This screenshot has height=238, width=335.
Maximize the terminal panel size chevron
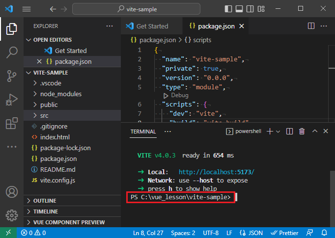click(315, 131)
